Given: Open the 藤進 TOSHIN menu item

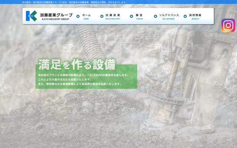Looking at the screenshot, I should (139, 17).
